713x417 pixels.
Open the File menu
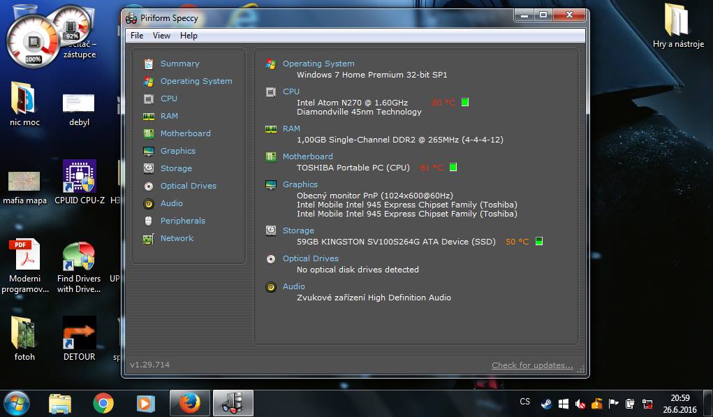click(137, 36)
